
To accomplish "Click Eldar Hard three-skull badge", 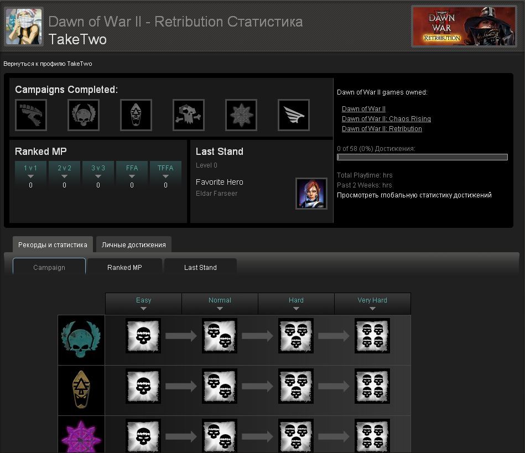I will (296, 386).
